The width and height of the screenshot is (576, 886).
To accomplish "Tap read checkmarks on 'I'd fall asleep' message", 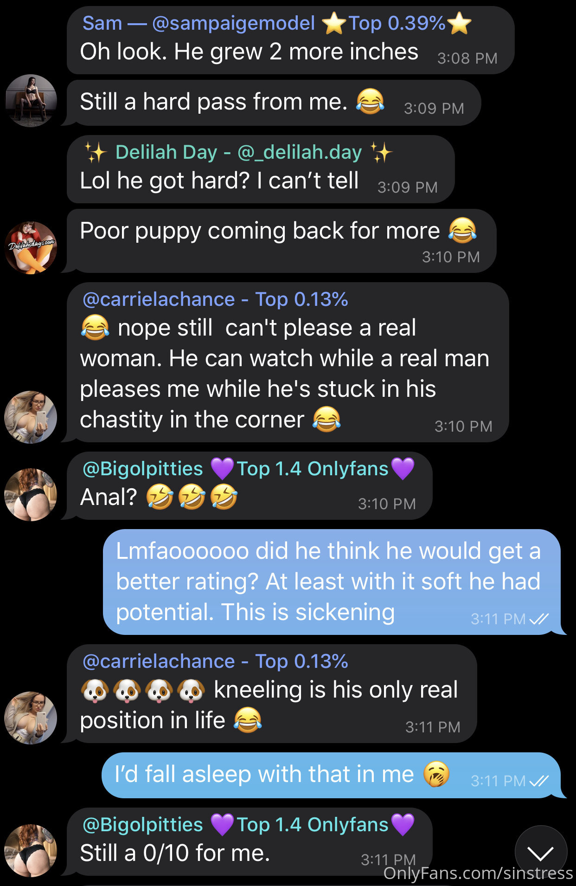I will [x=539, y=781].
